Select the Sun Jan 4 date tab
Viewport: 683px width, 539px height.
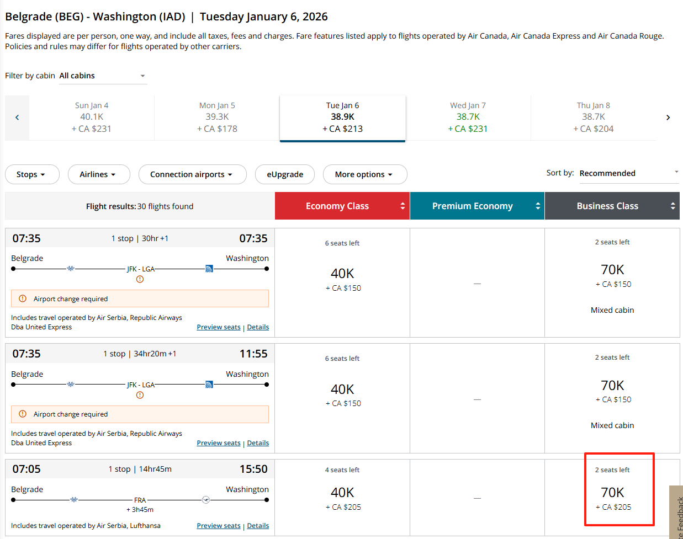(92, 117)
